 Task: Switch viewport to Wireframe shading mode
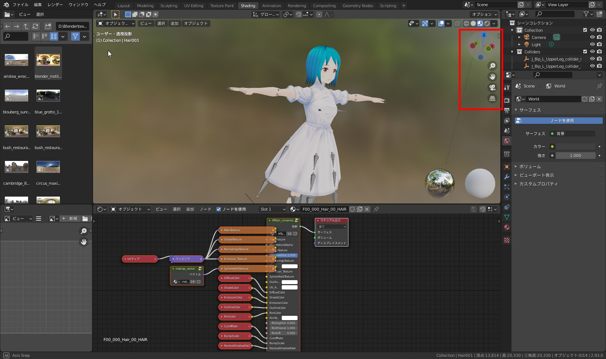466,23
